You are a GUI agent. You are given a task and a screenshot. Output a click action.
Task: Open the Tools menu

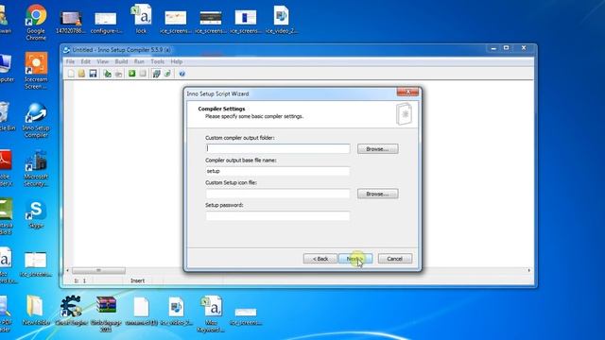pos(158,61)
